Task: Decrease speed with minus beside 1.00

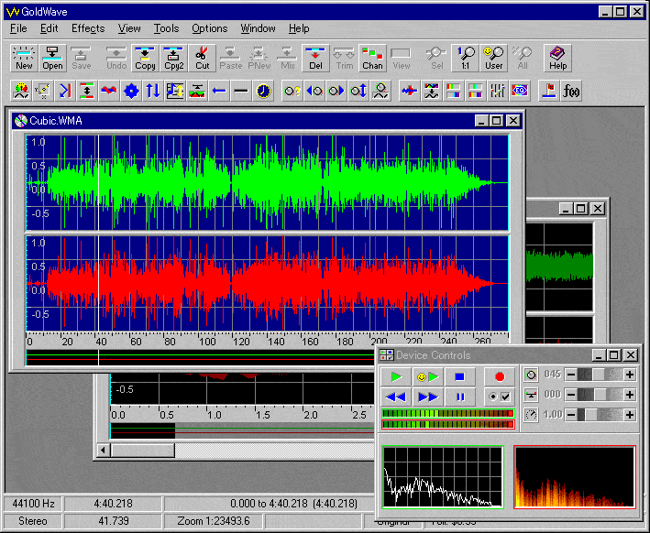Action: point(571,415)
